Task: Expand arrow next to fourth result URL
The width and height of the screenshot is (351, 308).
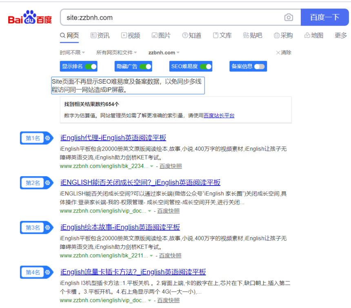Action: click(x=149, y=300)
